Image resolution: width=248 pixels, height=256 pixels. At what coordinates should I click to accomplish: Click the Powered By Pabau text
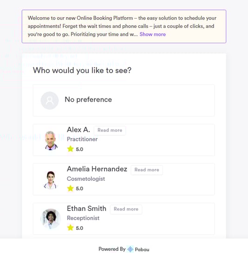[124, 249]
